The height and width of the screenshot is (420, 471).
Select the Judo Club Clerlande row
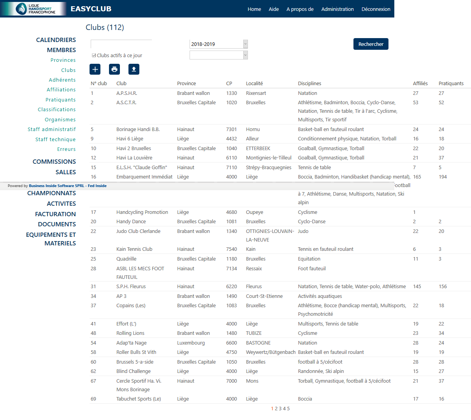(280, 235)
